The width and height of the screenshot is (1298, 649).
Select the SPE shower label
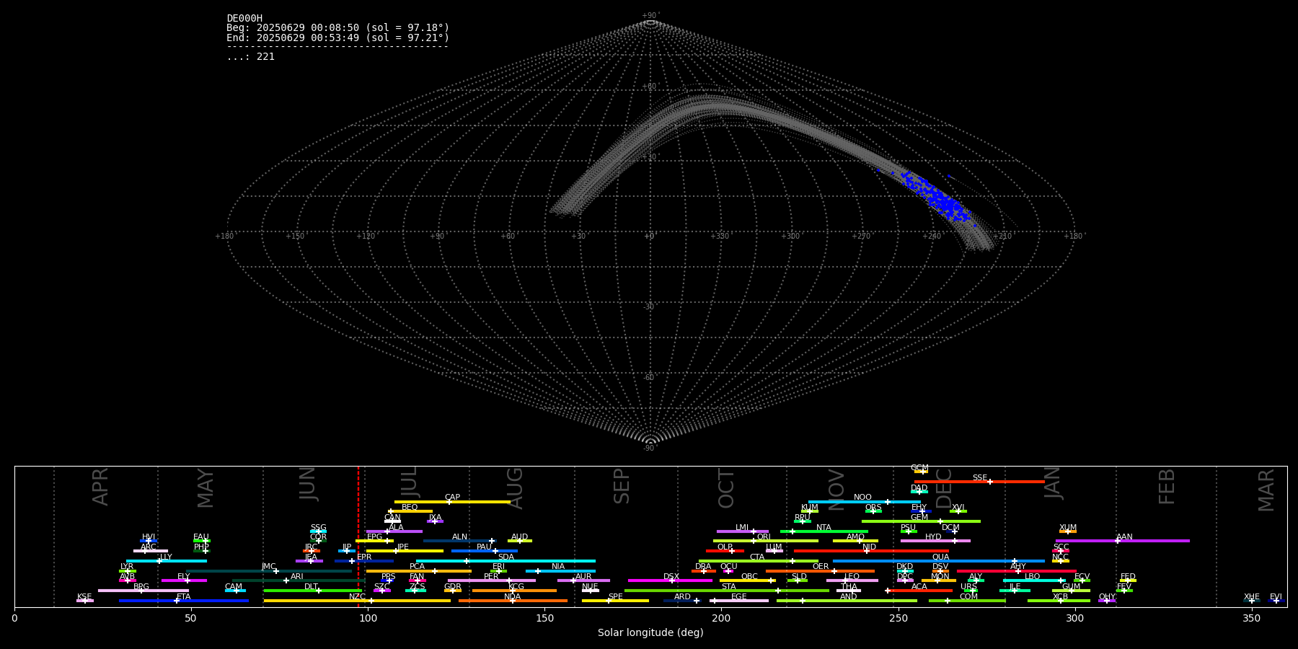[x=615, y=597]
